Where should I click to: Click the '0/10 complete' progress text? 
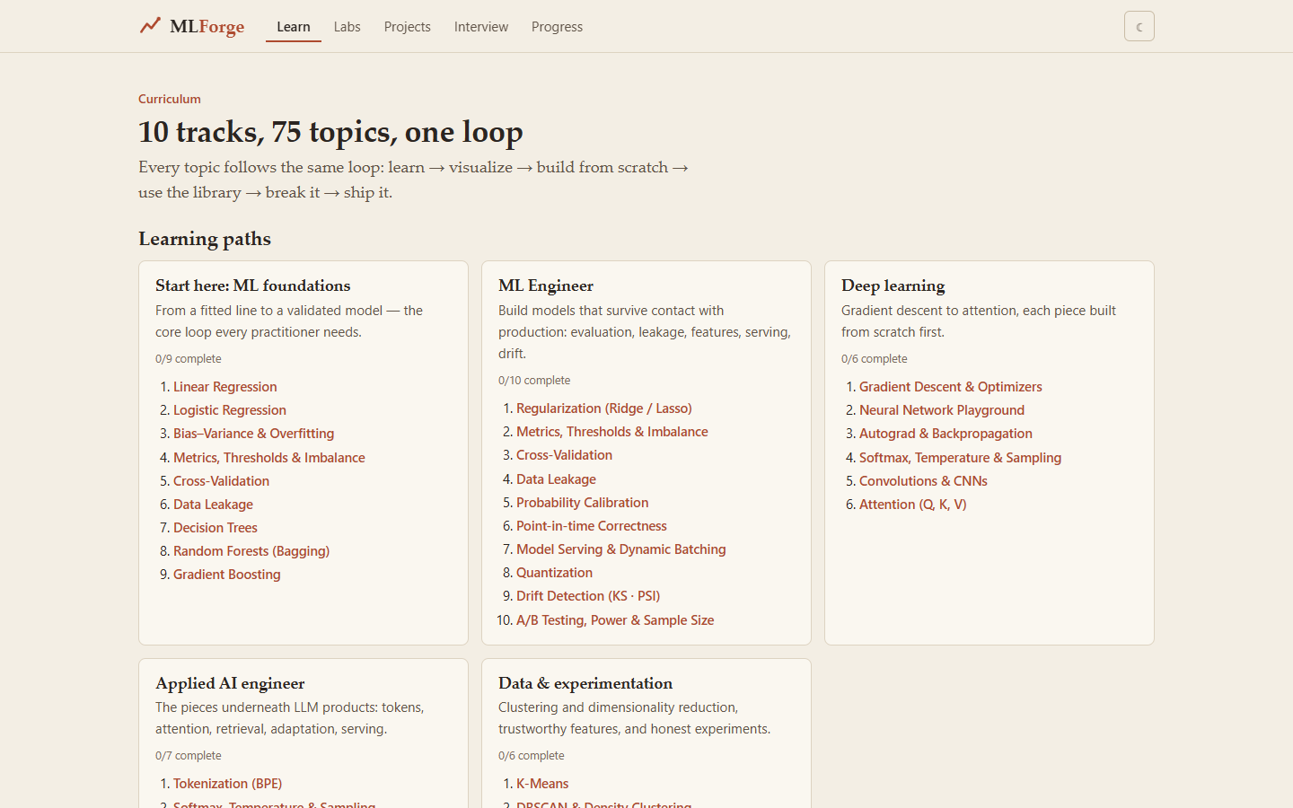(534, 381)
